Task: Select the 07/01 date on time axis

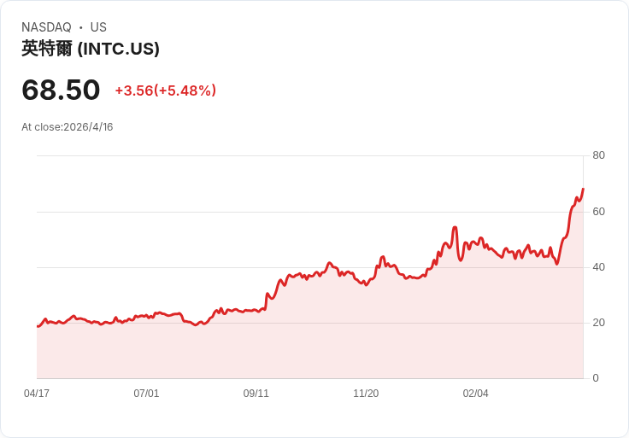Action: (x=146, y=394)
